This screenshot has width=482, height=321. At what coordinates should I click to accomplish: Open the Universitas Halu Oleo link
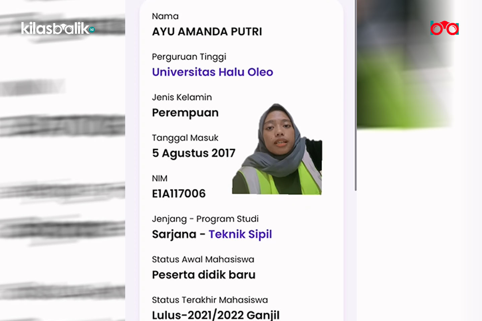pyautogui.click(x=212, y=72)
